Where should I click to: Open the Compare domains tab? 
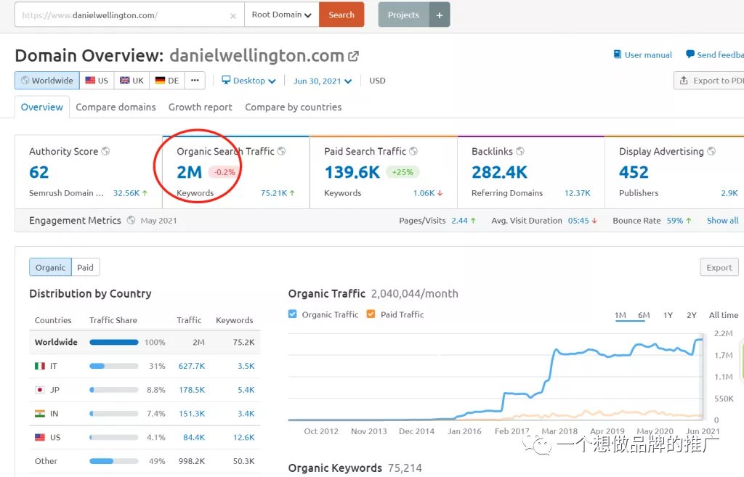pos(116,107)
